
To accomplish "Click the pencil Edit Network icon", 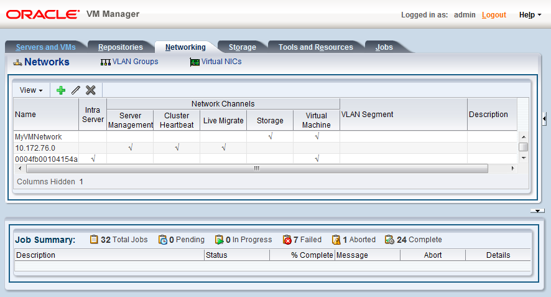I will (x=75, y=90).
